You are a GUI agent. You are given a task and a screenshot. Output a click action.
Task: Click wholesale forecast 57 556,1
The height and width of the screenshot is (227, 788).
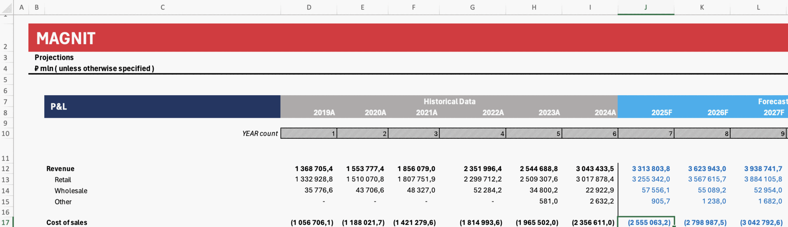[655, 190]
